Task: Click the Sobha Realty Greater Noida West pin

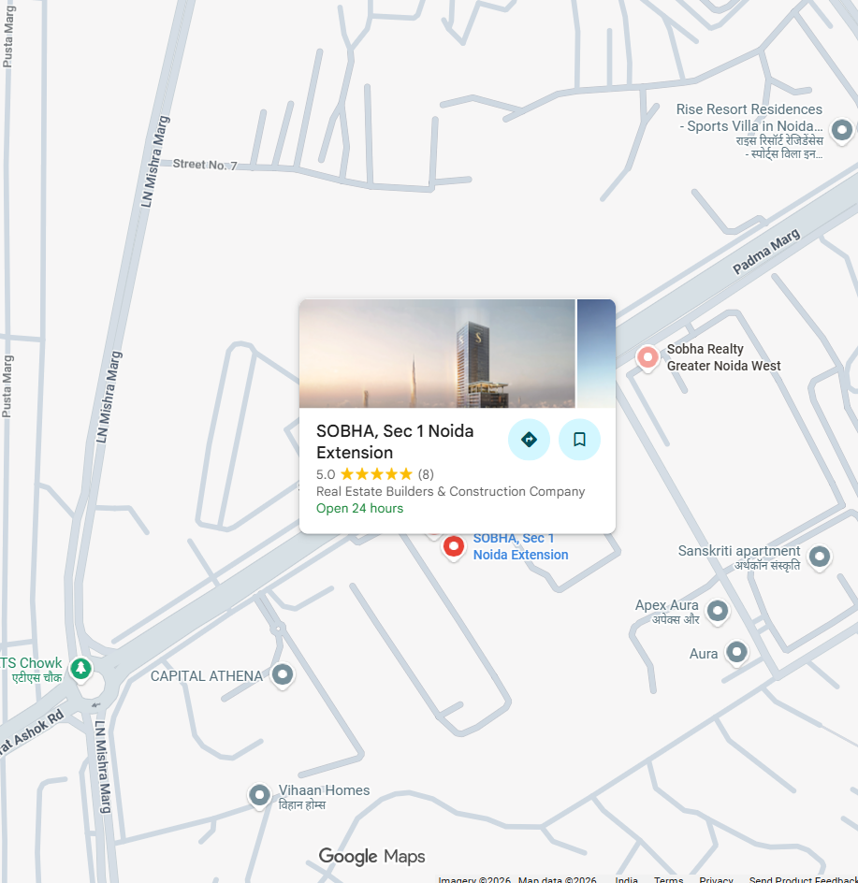Action: pyautogui.click(x=647, y=358)
